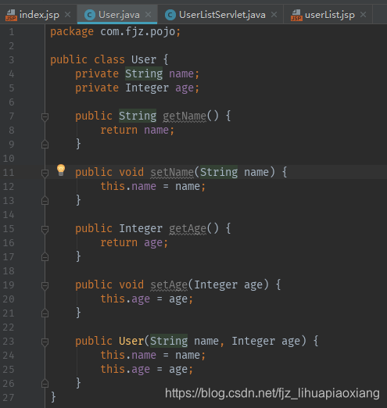This screenshot has height=408, width=387.
Task: Collapse the getAge method at line 15
Action: pos(45,230)
